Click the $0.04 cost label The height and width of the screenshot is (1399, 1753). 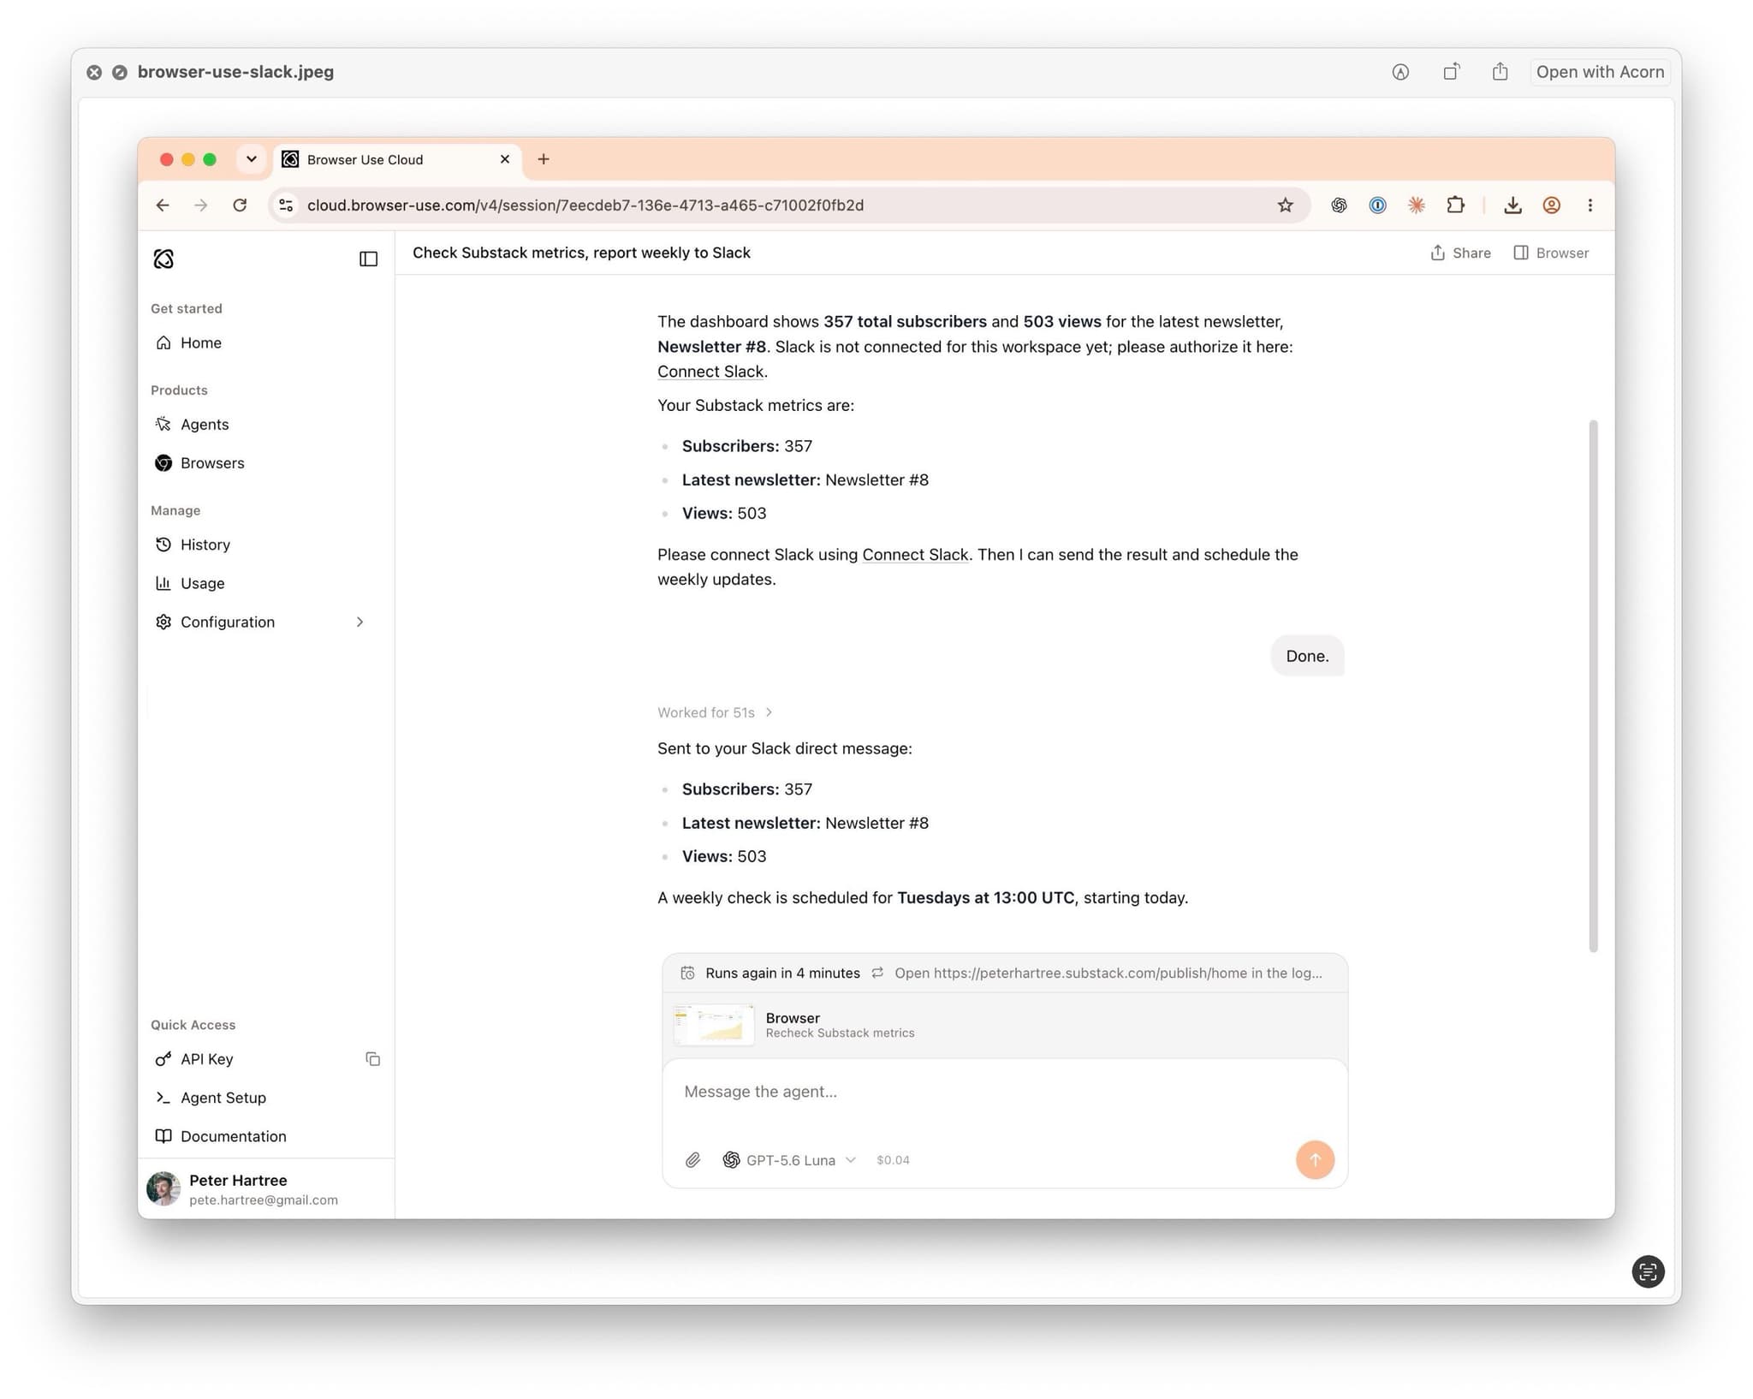[893, 1160]
